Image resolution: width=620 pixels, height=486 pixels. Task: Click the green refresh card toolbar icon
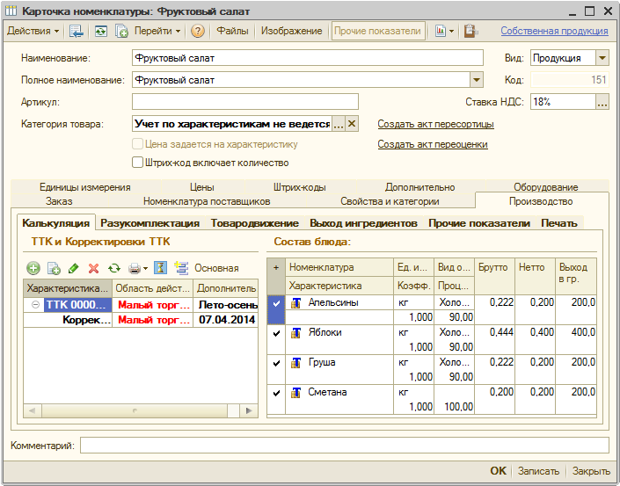click(101, 31)
